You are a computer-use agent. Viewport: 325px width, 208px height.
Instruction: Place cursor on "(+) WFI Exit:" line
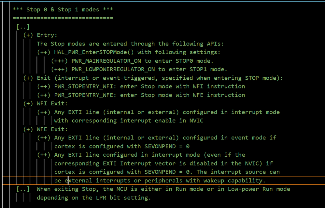click(x=45, y=103)
